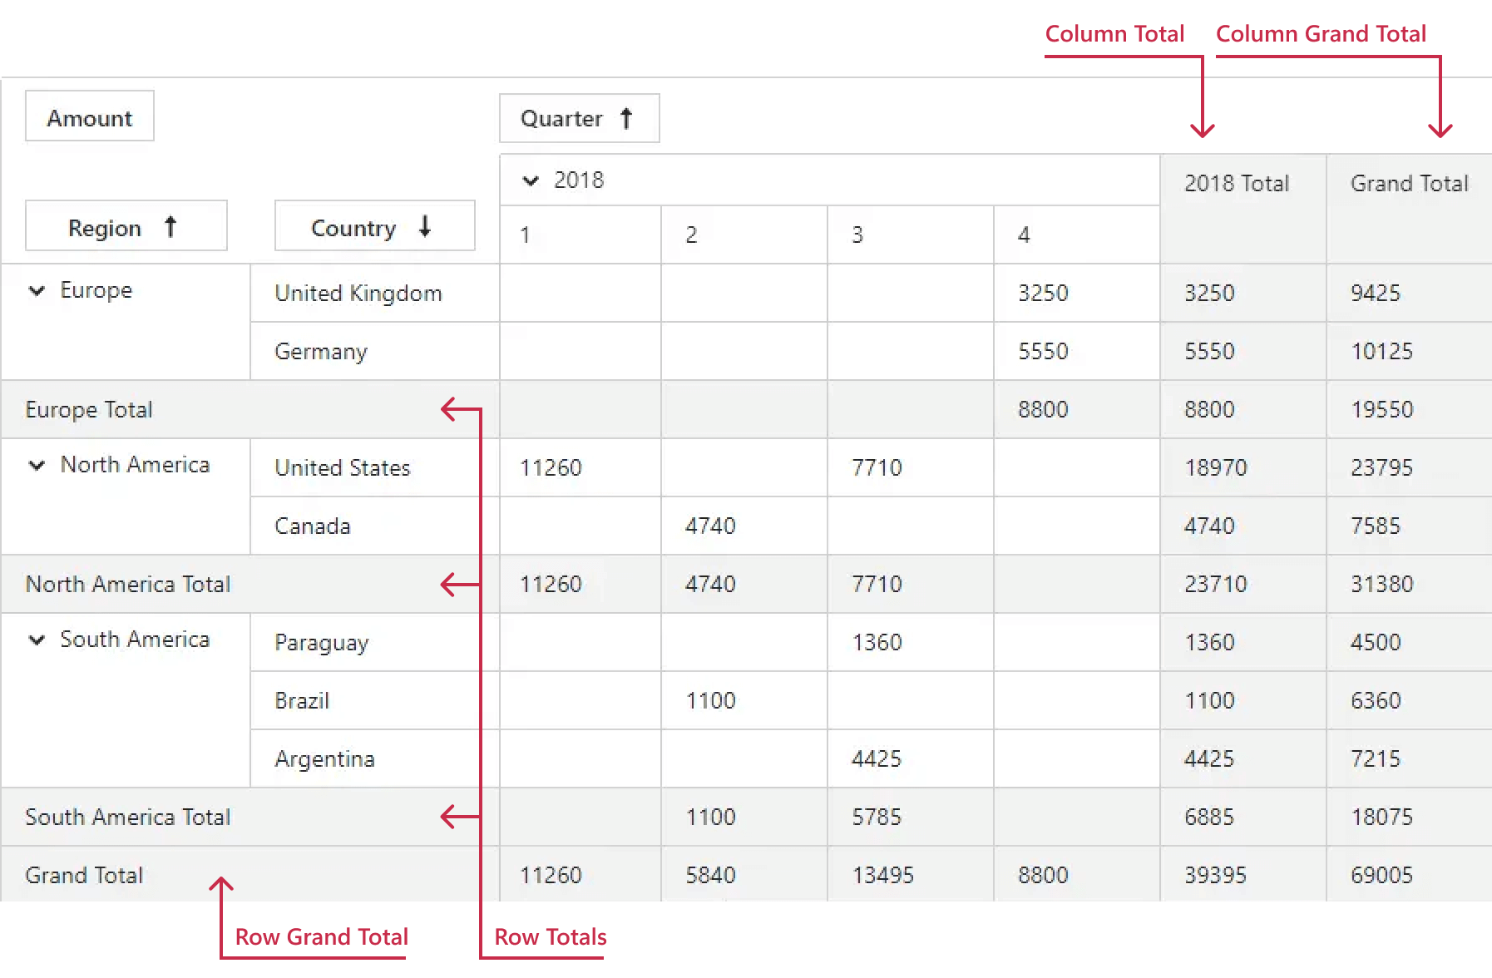The image size is (1492, 978).
Task: Select quarter 4 column header
Action: tap(1024, 235)
